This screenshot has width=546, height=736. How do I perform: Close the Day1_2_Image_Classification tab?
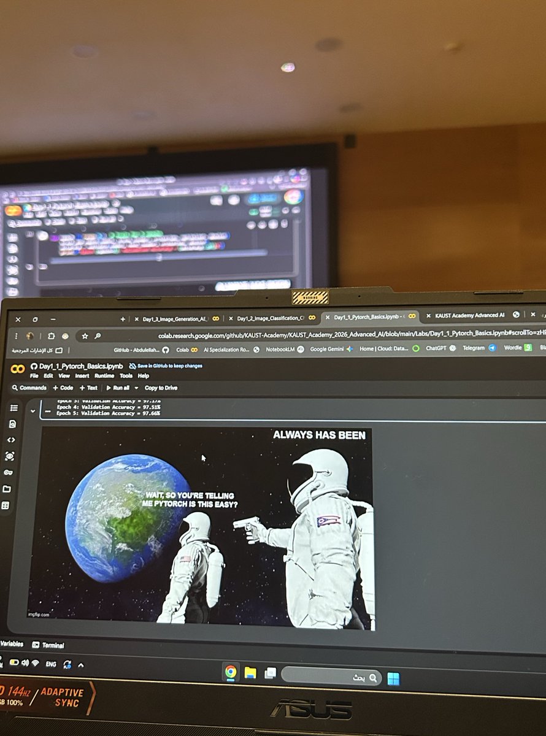[231, 319]
